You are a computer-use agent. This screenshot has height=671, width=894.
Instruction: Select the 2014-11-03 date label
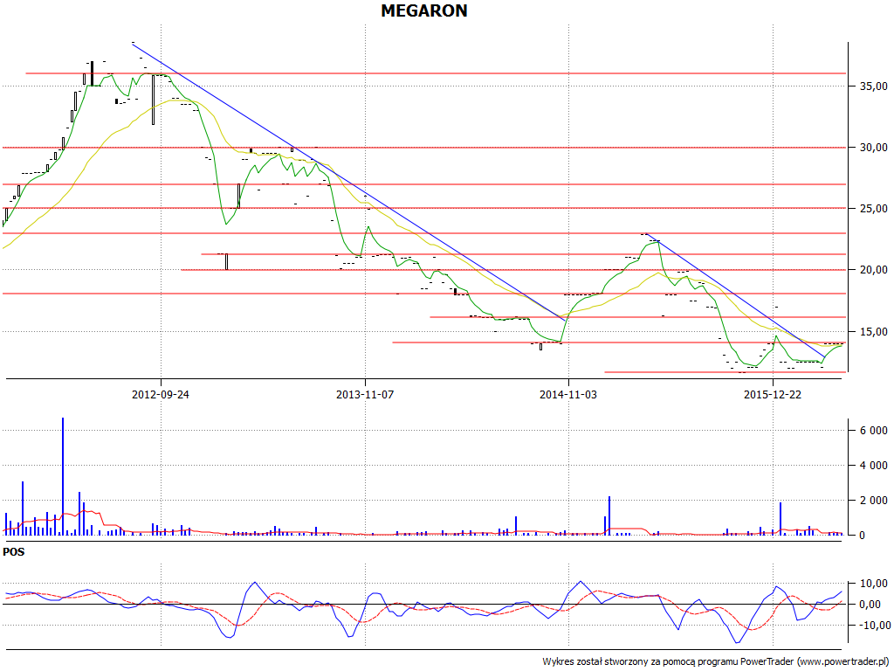[x=568, y=394]
